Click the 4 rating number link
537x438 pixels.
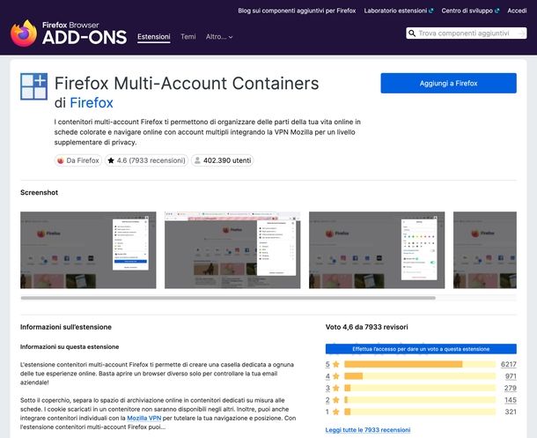pyautogui.click(x=327, y=376)
